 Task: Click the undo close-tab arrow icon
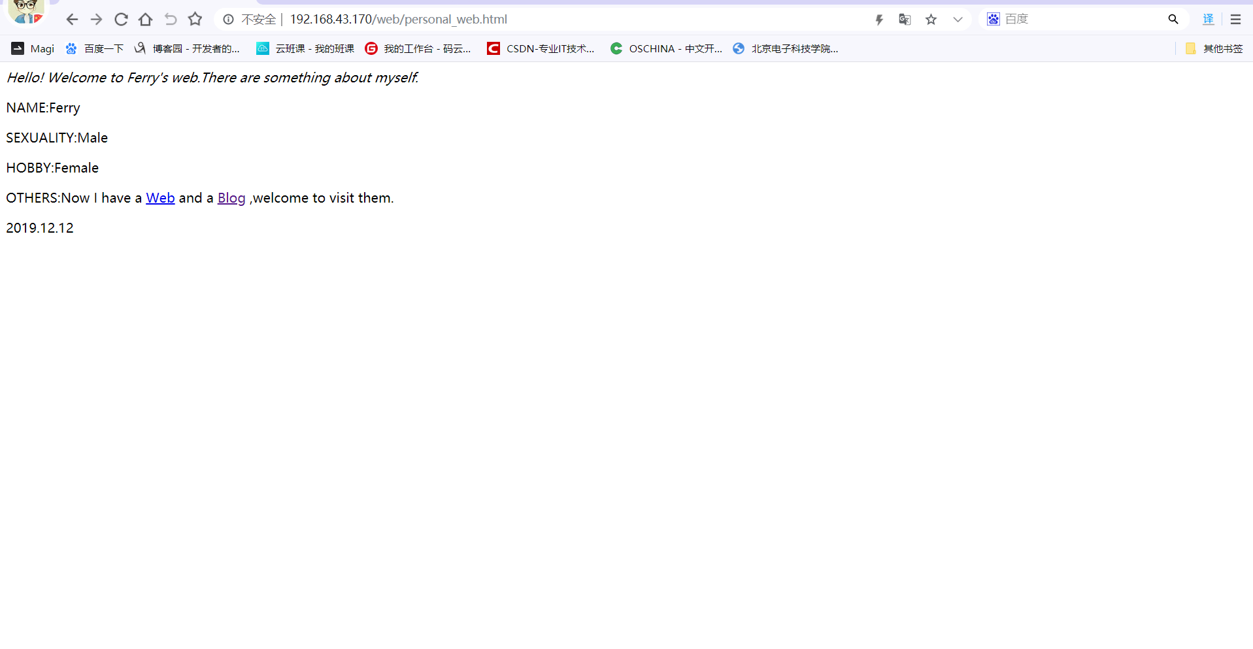click(x=171, y=20)
